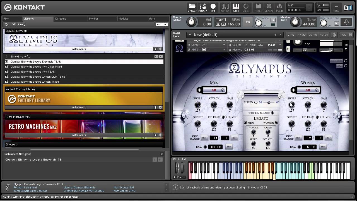Toggle the Ext sync button
Viewport: 357px width, 201px height.
[x=220, y=20]
